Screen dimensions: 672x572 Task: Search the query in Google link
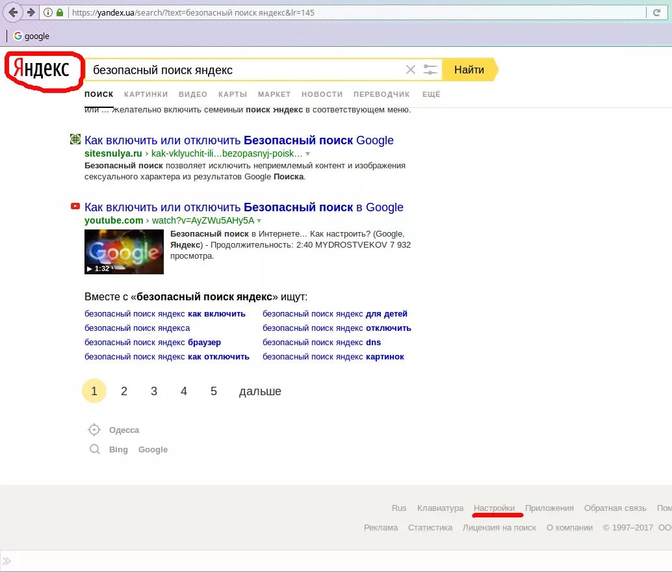[153, 449]
